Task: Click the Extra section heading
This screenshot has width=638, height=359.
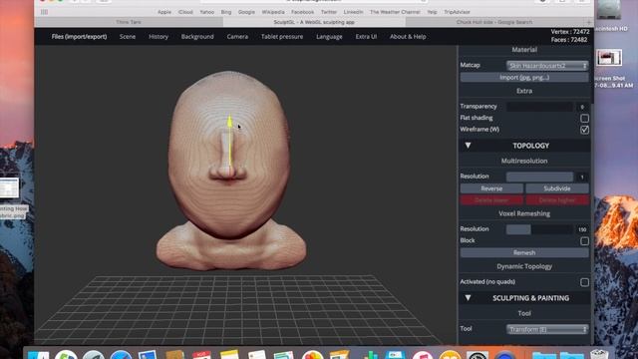Action: tap(524, 91)
